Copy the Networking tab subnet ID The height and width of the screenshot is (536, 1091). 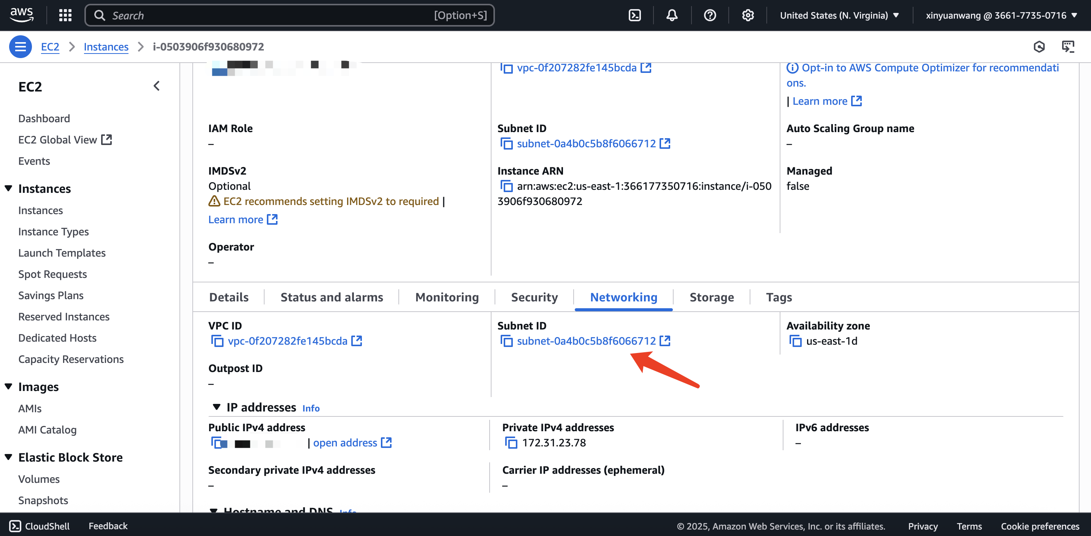506,341
